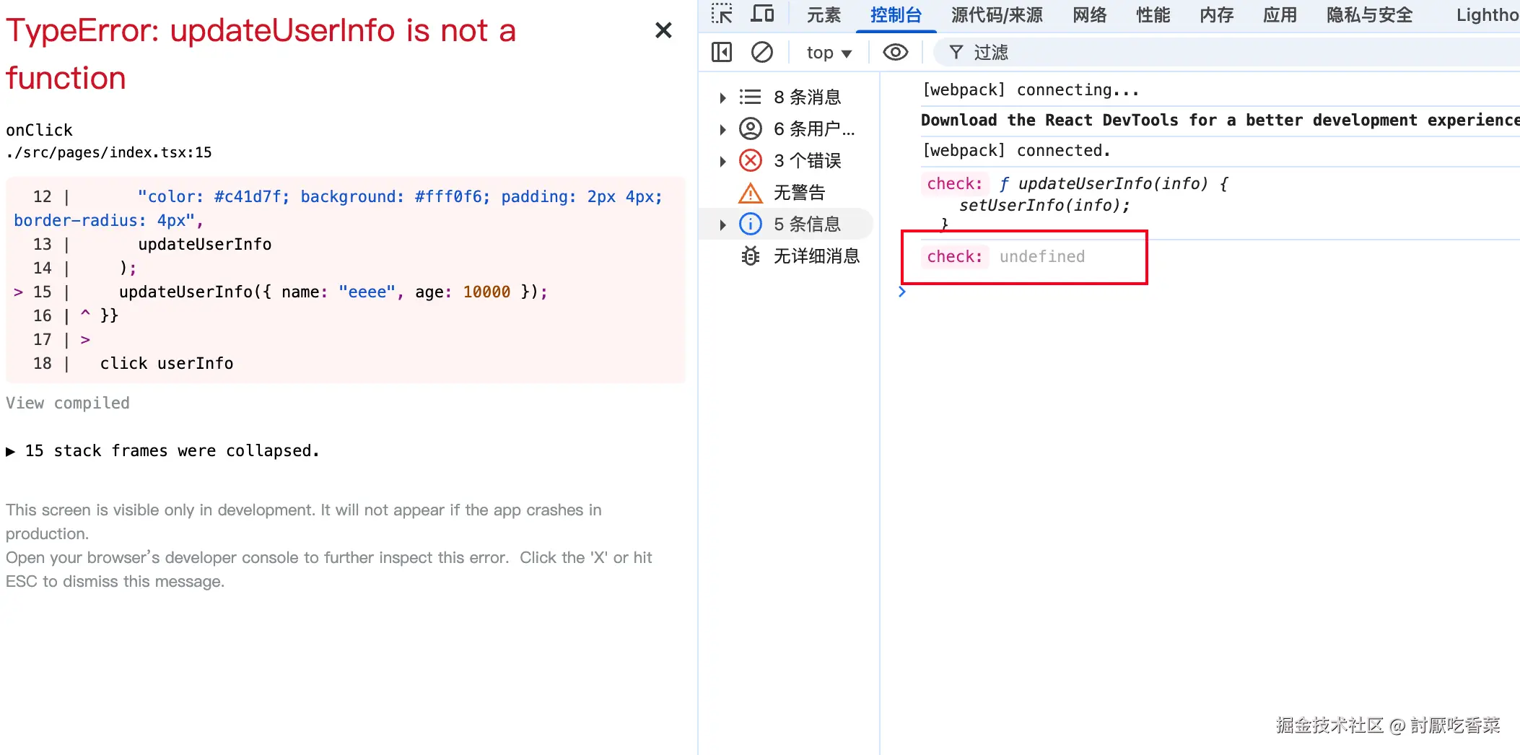Open the live expression eye icon
1520x755 pixels.
tap(896, 52)
